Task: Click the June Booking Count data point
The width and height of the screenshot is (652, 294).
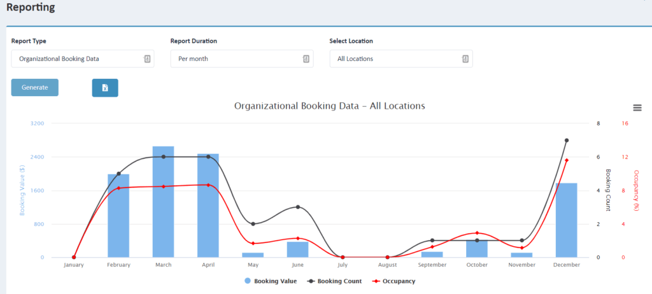Action: click(x=298, y=207)
